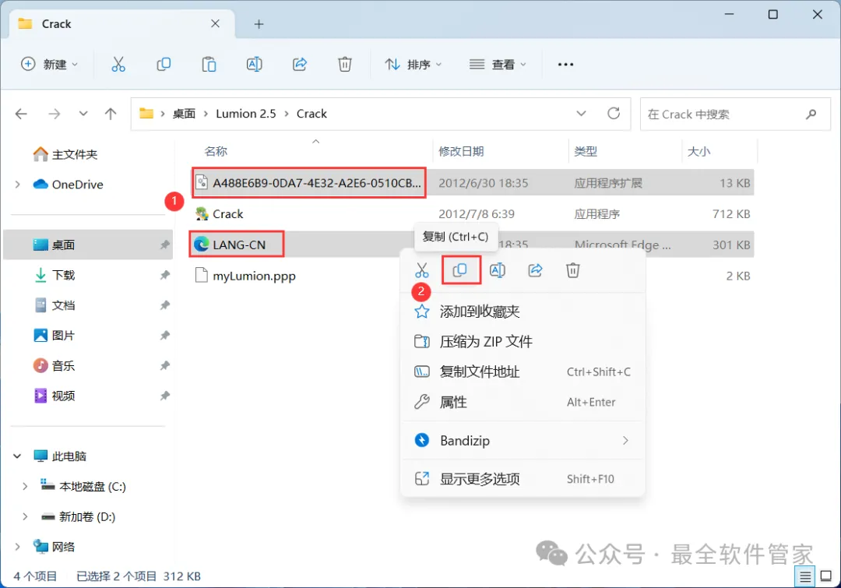
Task: Click the 在 Crack 中搜索 search box
Action: coord(735,114)
